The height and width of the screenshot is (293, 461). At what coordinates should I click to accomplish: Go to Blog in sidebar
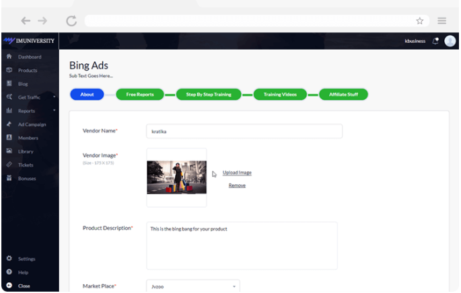[23, 84]
